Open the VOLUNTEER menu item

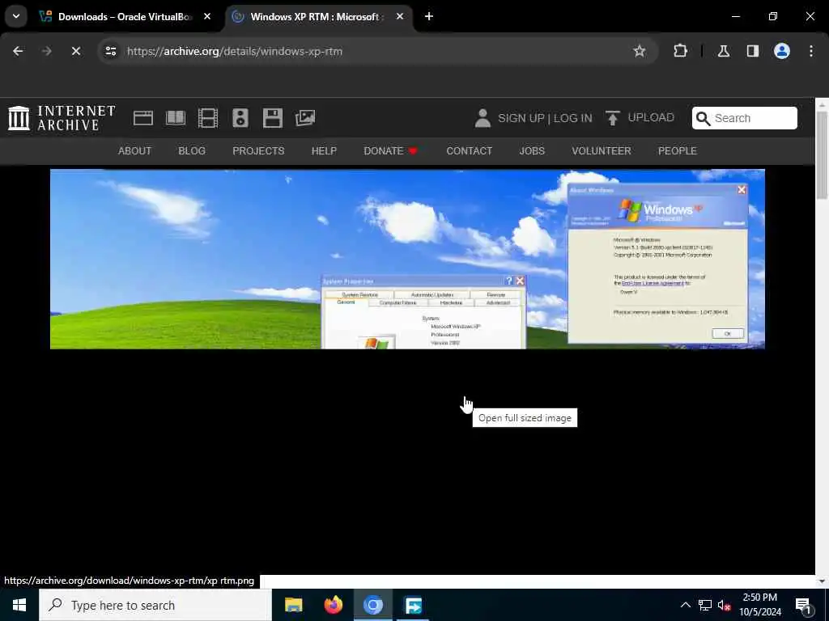click(602, 151)
